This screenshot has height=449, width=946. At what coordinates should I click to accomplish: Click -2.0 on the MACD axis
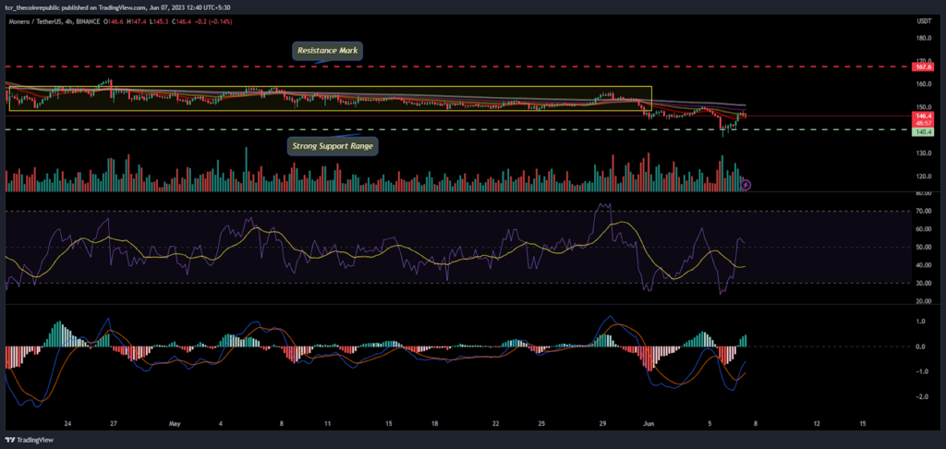[x=921, y=397]
